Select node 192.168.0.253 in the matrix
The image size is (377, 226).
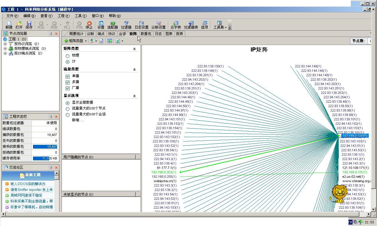point(163,172)
